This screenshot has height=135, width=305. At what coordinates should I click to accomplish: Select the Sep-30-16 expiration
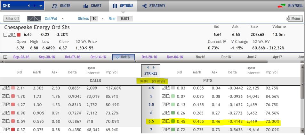tap(47, 57)
